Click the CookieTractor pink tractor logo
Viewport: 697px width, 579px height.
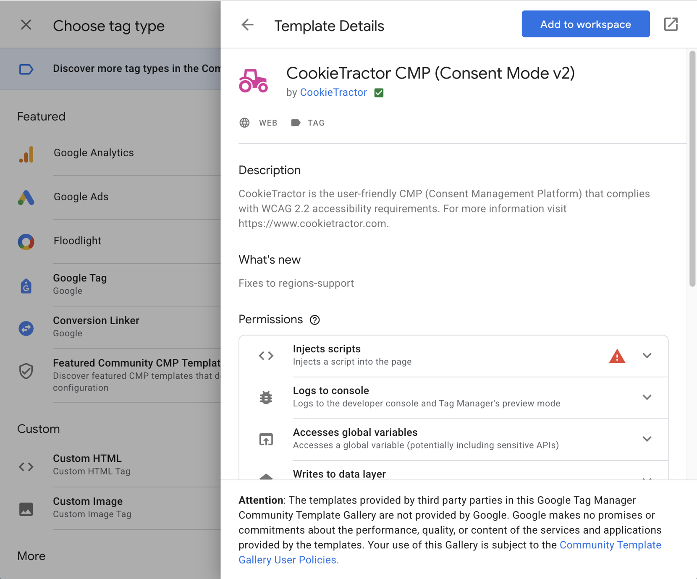[x=253, y=81]
